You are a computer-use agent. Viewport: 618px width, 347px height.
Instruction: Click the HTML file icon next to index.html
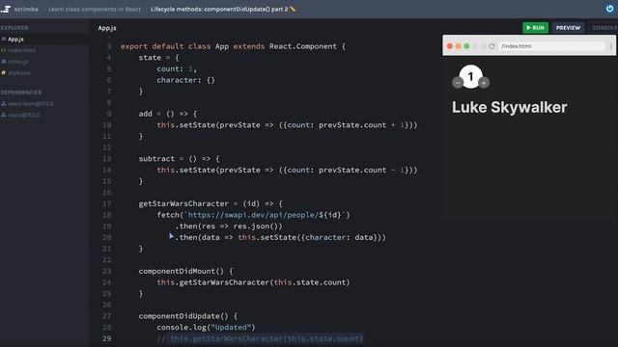(x=4, y=50)
